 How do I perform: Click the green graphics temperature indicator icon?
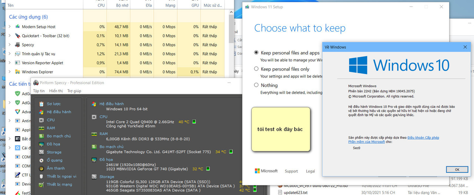click(x=207, y=169)
